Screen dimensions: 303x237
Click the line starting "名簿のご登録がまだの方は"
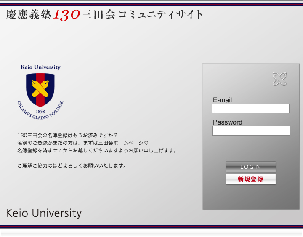(x=83, y=143)
